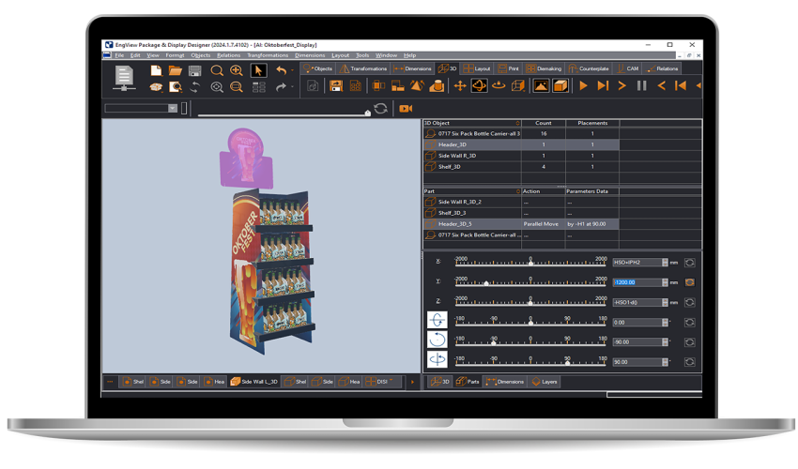The image size is (798, 469).
Task: Jump to the start of the animation
Action: tap(681, 85)
